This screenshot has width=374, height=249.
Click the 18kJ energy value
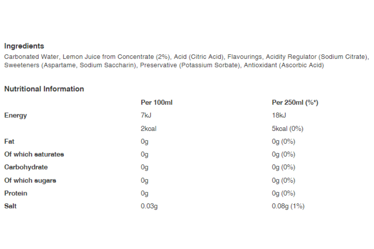pyautogui.click(x=279, y=116)
